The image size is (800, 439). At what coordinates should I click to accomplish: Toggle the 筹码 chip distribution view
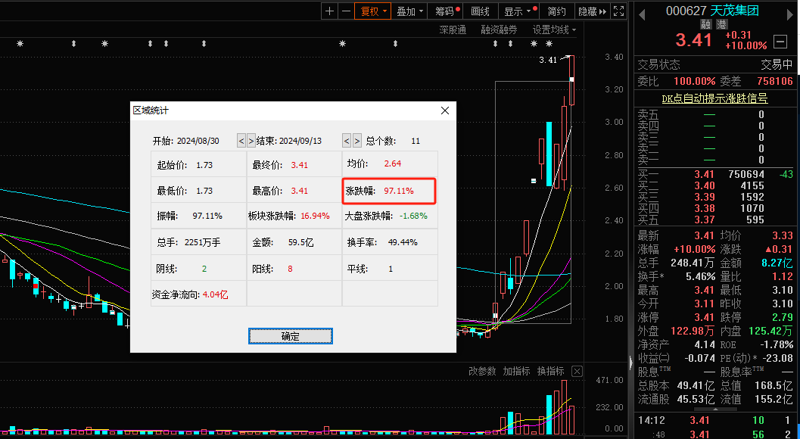click(445, 11)
